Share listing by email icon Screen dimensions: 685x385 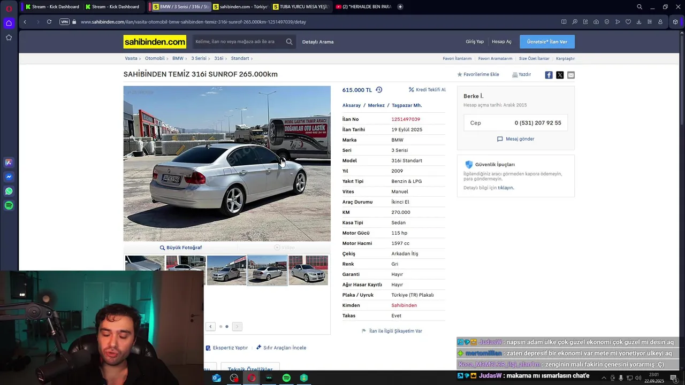click(x=571, y=75)
